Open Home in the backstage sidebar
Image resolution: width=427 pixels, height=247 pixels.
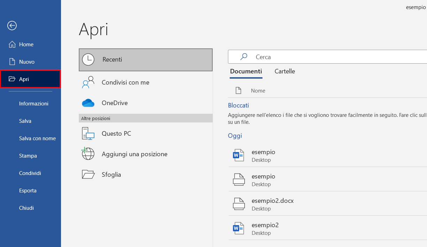[30, 45]
